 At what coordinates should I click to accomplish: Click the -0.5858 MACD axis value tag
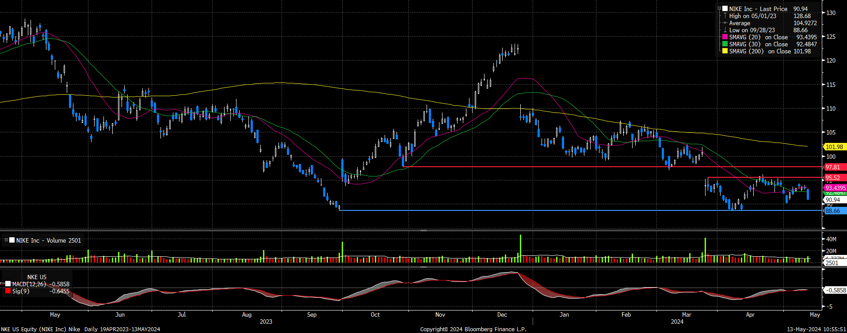(836, 290)
